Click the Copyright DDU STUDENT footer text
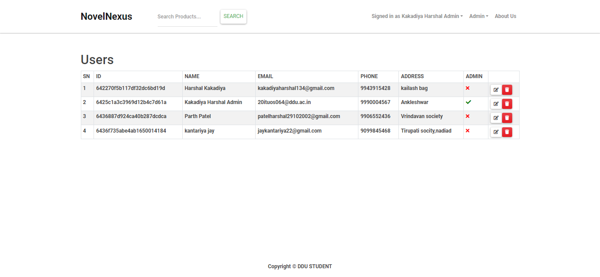 [300, 266]
